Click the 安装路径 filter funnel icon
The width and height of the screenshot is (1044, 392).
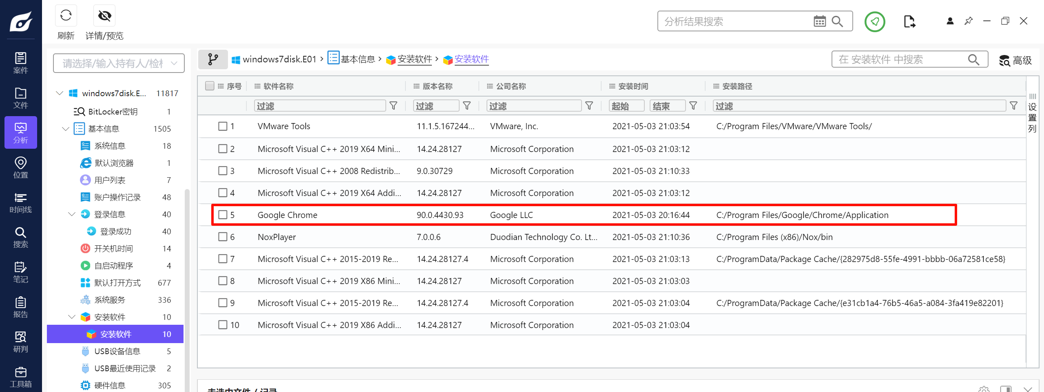pyautogui.click(x=1014, y=106)
